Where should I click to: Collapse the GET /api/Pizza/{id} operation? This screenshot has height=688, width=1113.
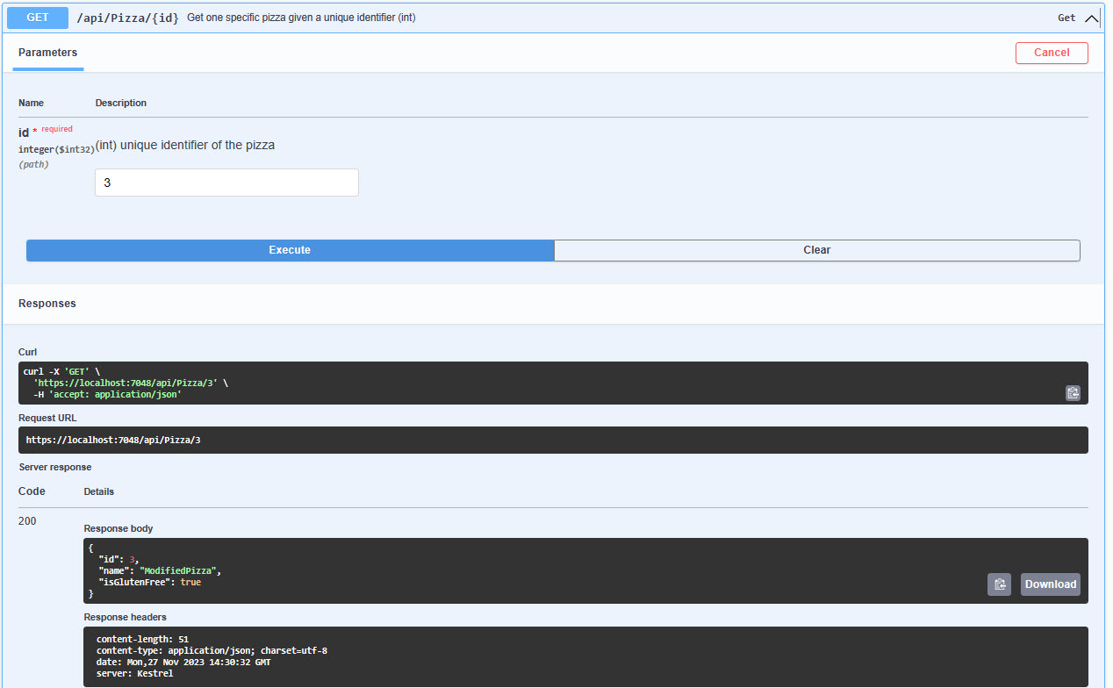click(1092, 18)
